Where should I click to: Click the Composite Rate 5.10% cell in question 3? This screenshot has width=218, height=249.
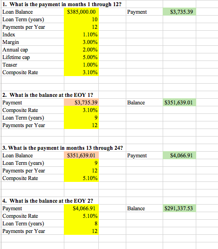pos(81,178)
